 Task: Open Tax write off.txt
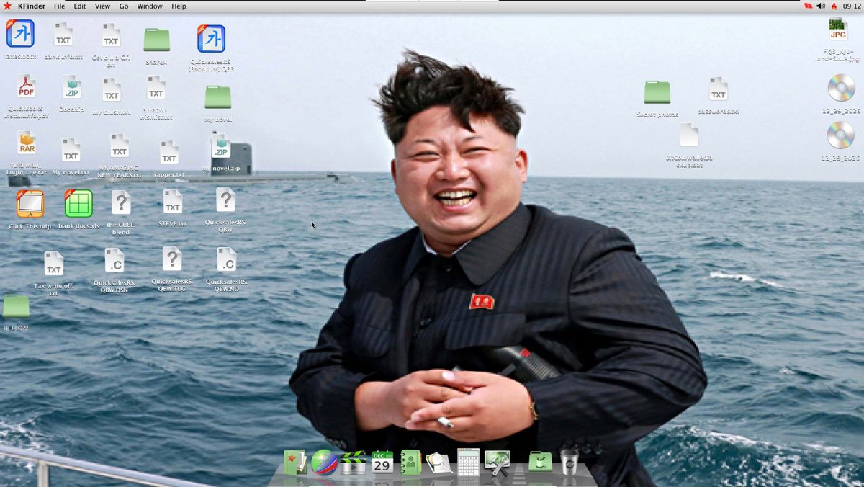click(53, 264)
